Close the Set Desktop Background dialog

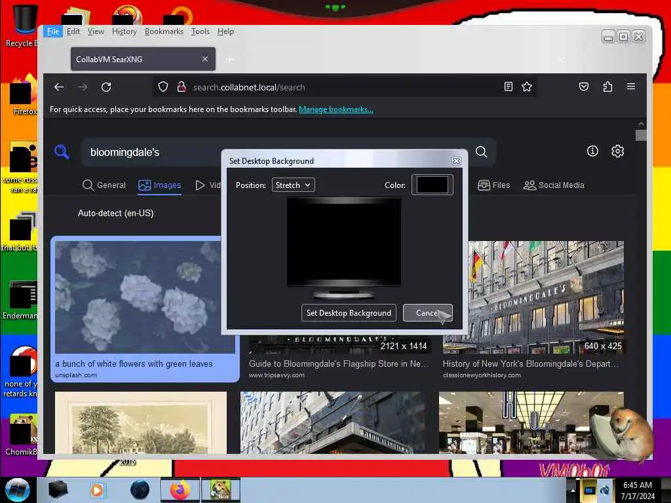pos(456,161)
